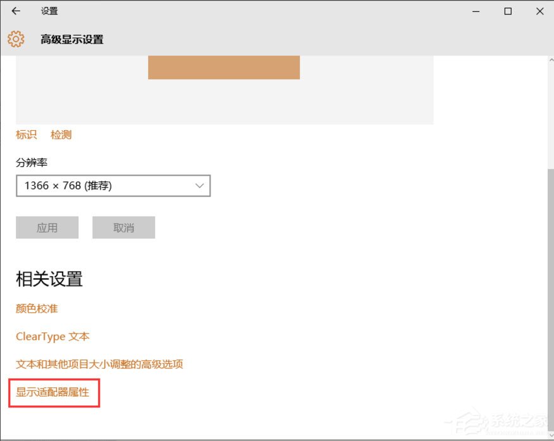Click the minimize icon in title bar
This screenshot has height=441, width=554.
476,11
